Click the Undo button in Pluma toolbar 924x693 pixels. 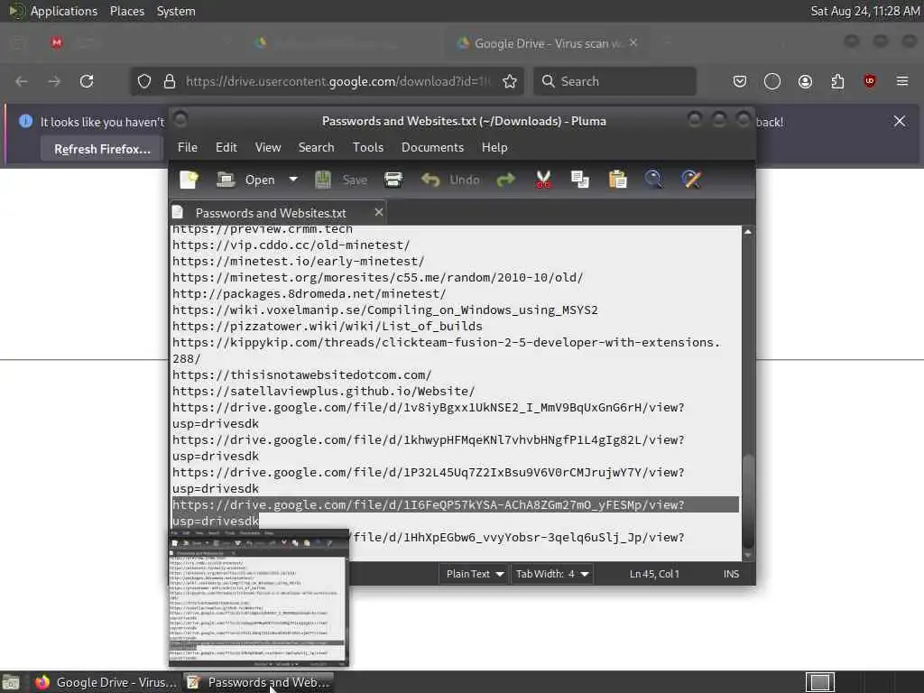450,180
